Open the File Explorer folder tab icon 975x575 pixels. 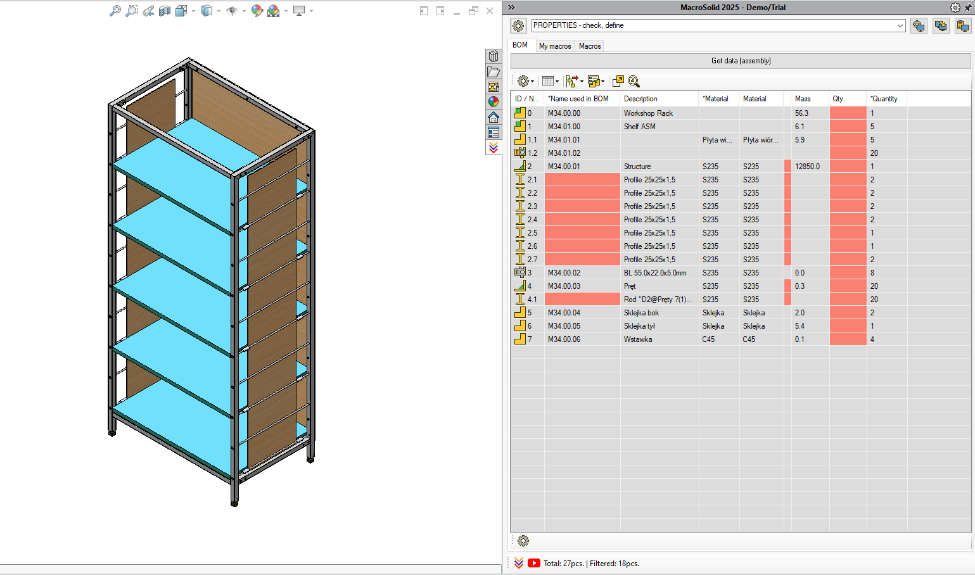point(494,72)
